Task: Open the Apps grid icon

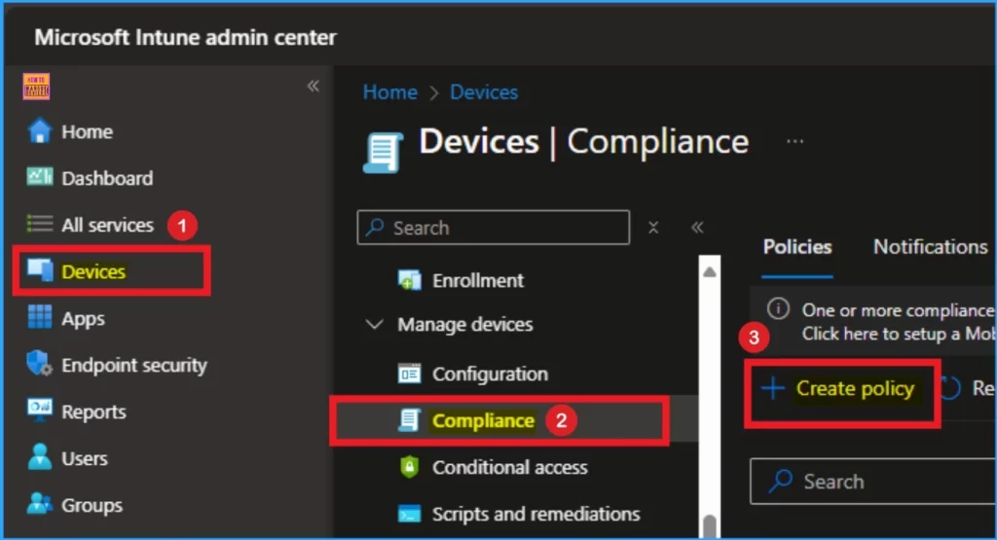Action: pos(39,317)
